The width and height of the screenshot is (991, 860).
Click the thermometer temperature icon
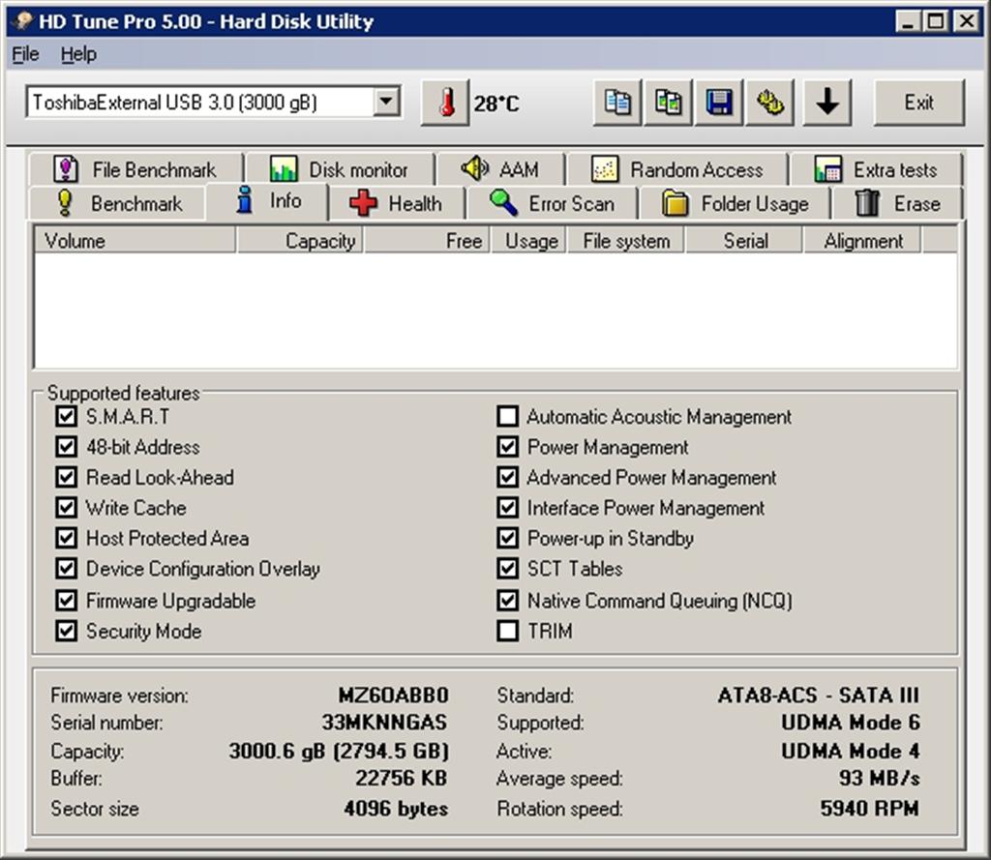[x=445, y=103]
